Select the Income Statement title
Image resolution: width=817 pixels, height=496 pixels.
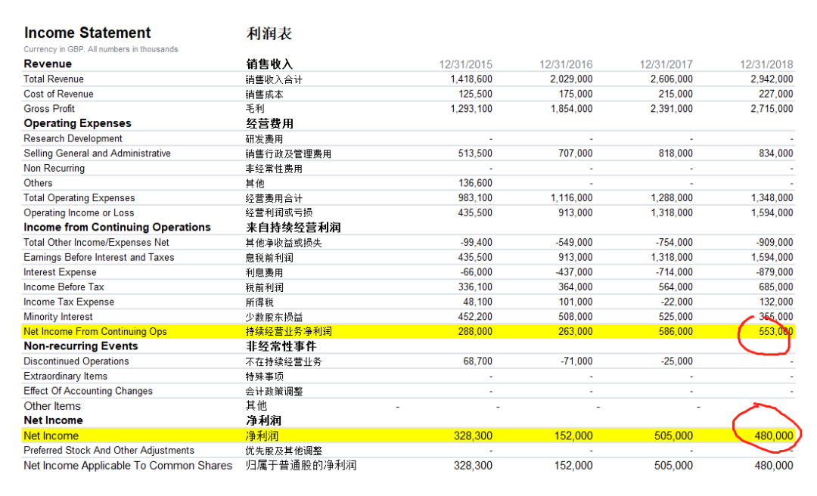tap(88, 33)
